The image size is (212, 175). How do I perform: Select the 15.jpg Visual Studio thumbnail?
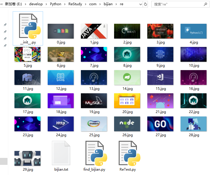(x=160, y=77)
